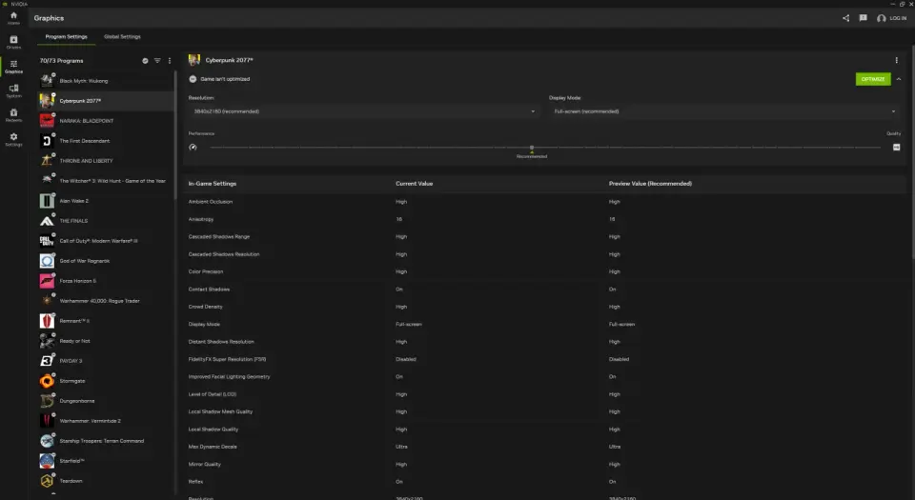Click the green OPTIMIZE button

pyautogui.click(x=873, y=79)
